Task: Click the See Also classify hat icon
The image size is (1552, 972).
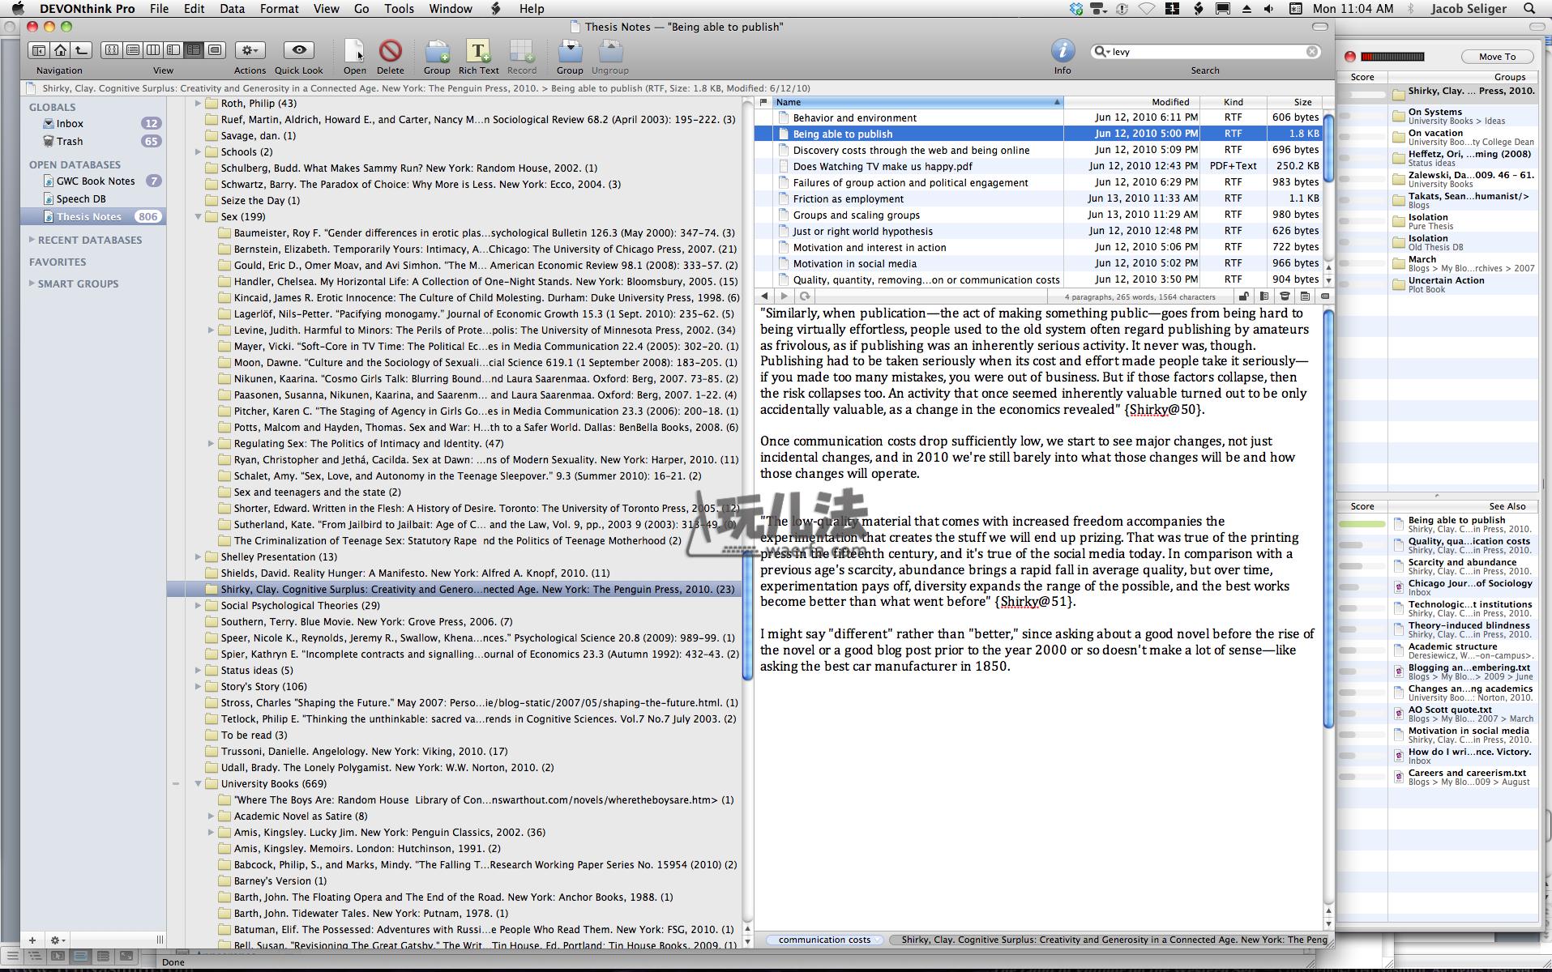Action: coord(1285,296)
